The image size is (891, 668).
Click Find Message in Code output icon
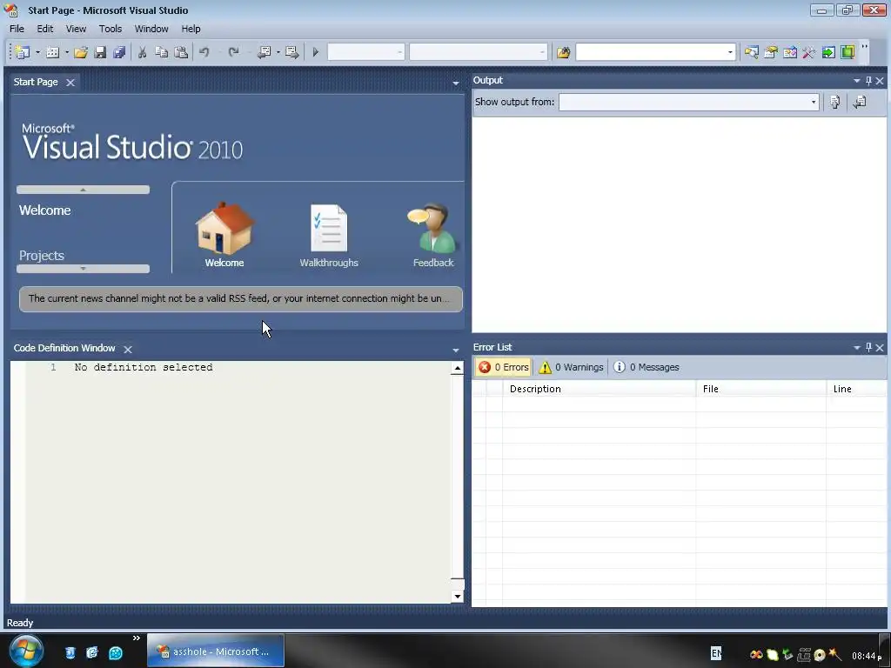point(834,103)
